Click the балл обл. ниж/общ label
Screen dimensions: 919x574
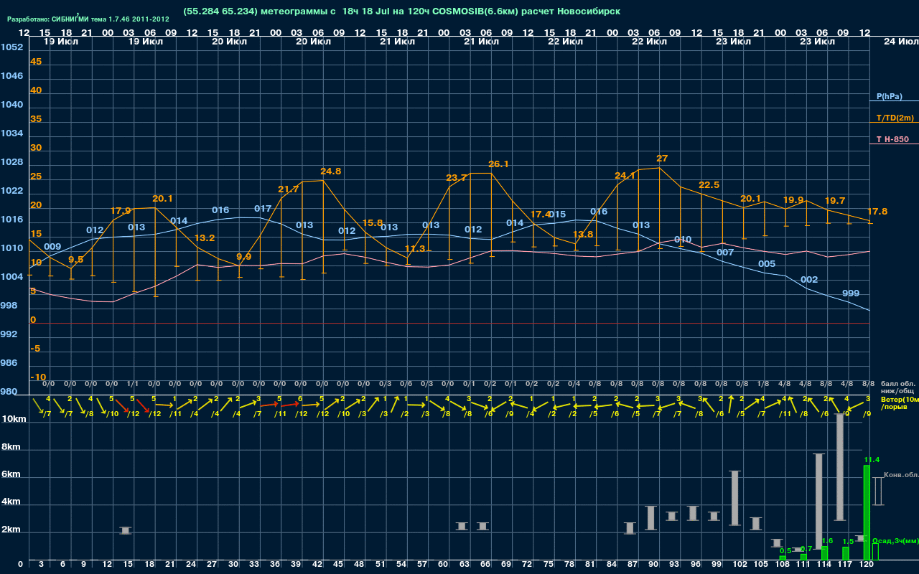click(x=897, y=387)
